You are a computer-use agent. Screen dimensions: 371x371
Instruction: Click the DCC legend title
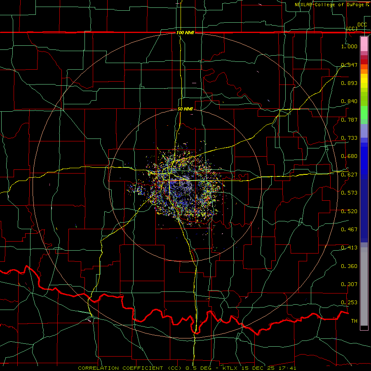[x=362, y=25]
